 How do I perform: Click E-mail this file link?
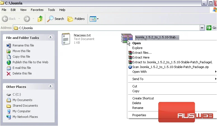tap(22, 68)
